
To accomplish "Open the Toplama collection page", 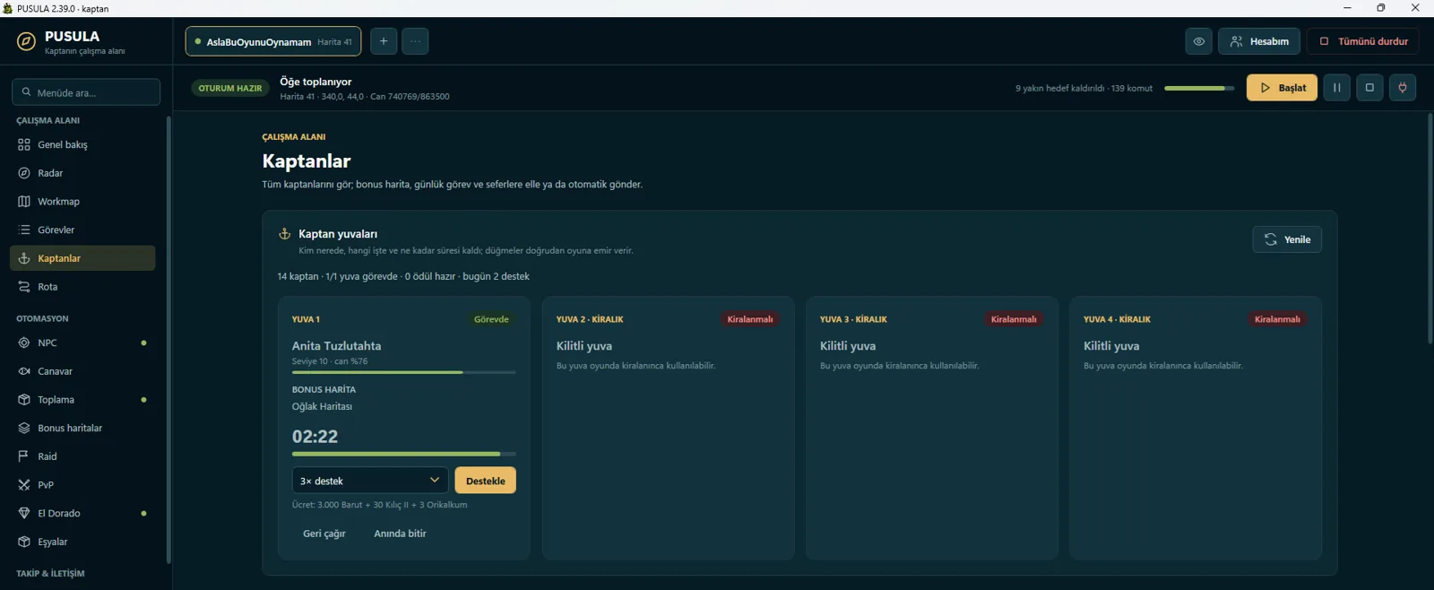I will 82,400.
